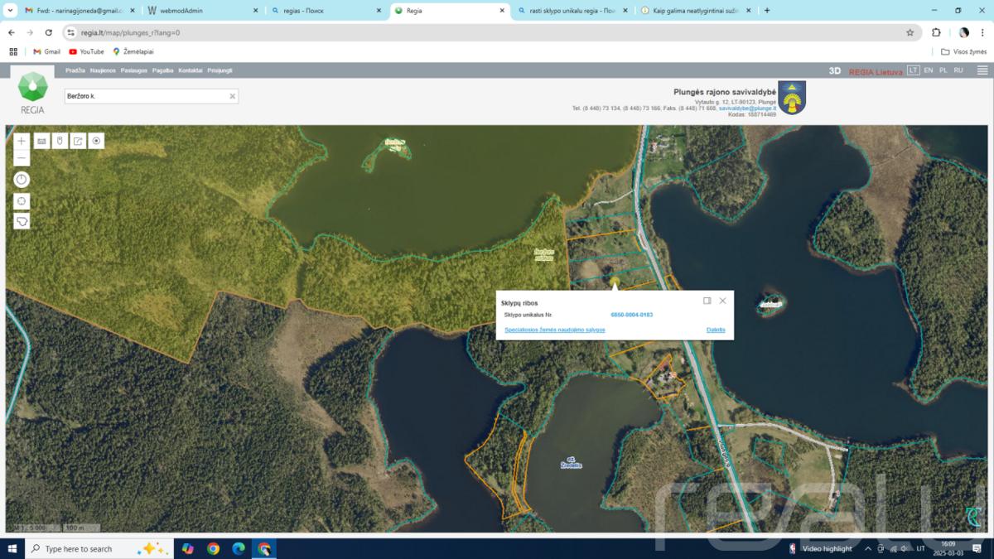Click the Dalintis link in popup
The width and height of the screenshot is (994, 559).
[x=716, y=330]
